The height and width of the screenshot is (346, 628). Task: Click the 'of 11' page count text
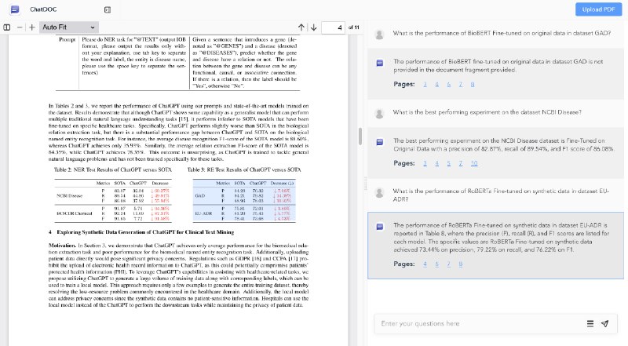click(x=354, y=27)
